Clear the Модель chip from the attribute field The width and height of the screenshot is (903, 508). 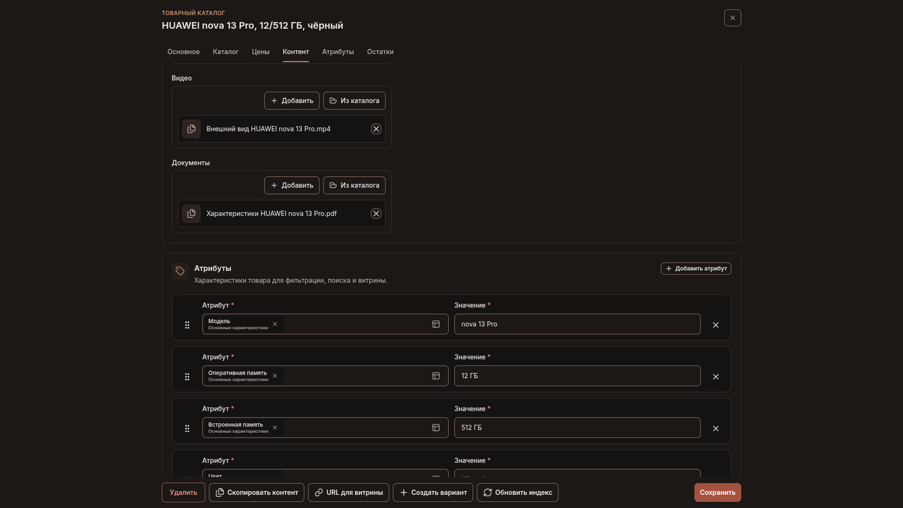tap(275, 324)
